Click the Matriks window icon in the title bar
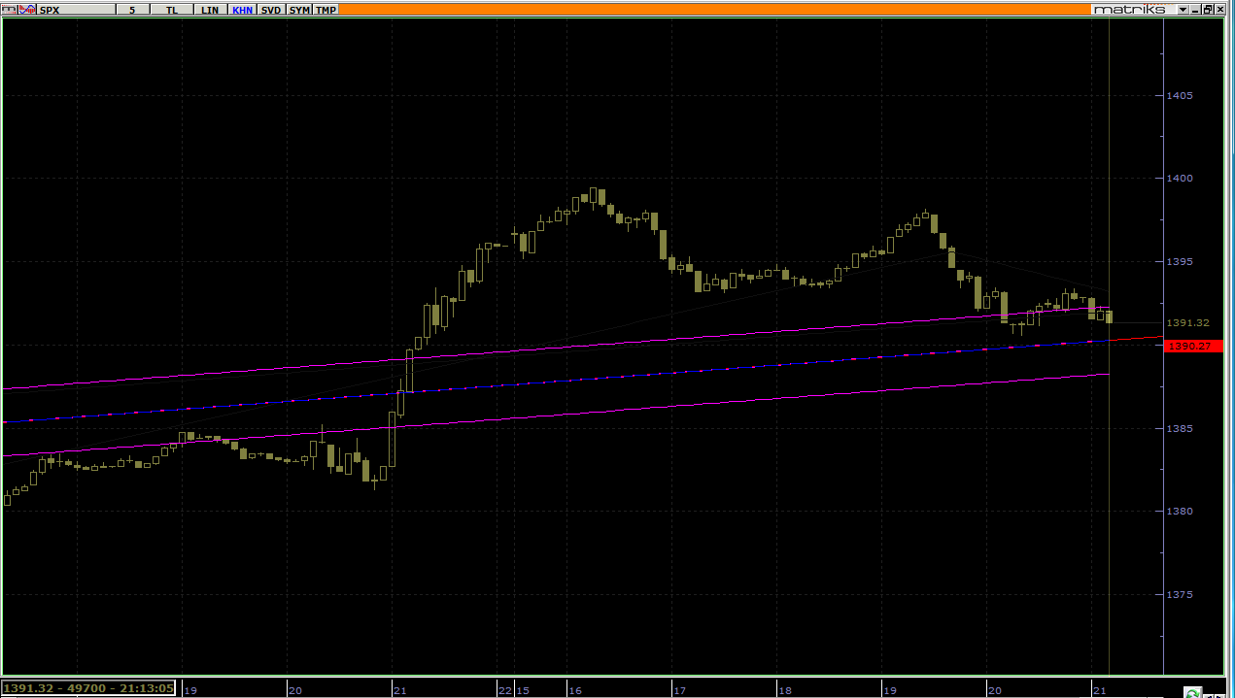This screenshot has width=1235, height=698. pos(9,9)
